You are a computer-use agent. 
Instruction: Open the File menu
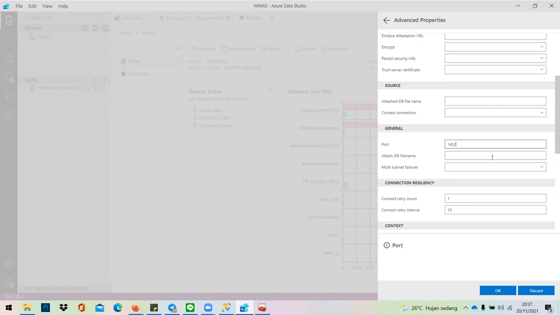[x=19, y=6]
